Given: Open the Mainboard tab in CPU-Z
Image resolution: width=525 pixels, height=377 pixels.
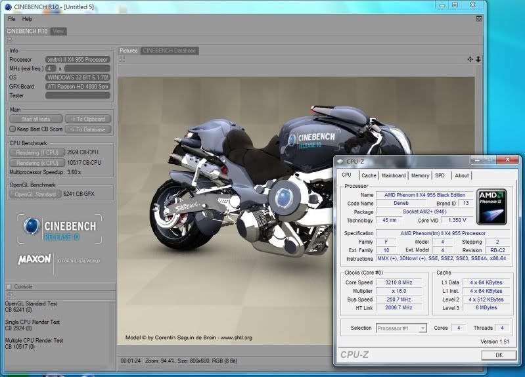Looking at the screenshot, I should click(394, 175).
